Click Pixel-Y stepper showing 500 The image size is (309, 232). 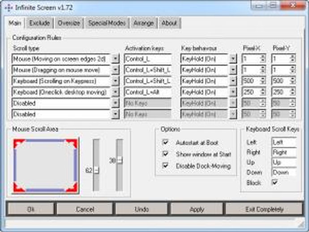(292, 81)
